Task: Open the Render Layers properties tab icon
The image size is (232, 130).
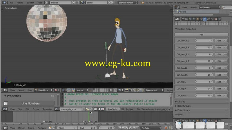Action: 186,19
